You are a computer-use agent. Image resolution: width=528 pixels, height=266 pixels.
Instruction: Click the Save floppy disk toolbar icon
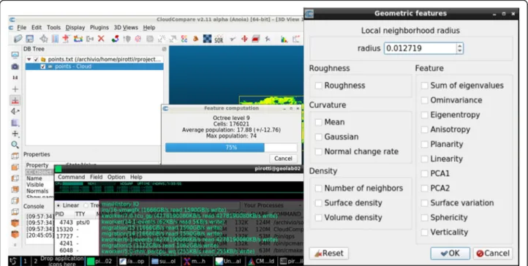click(30, 39)
